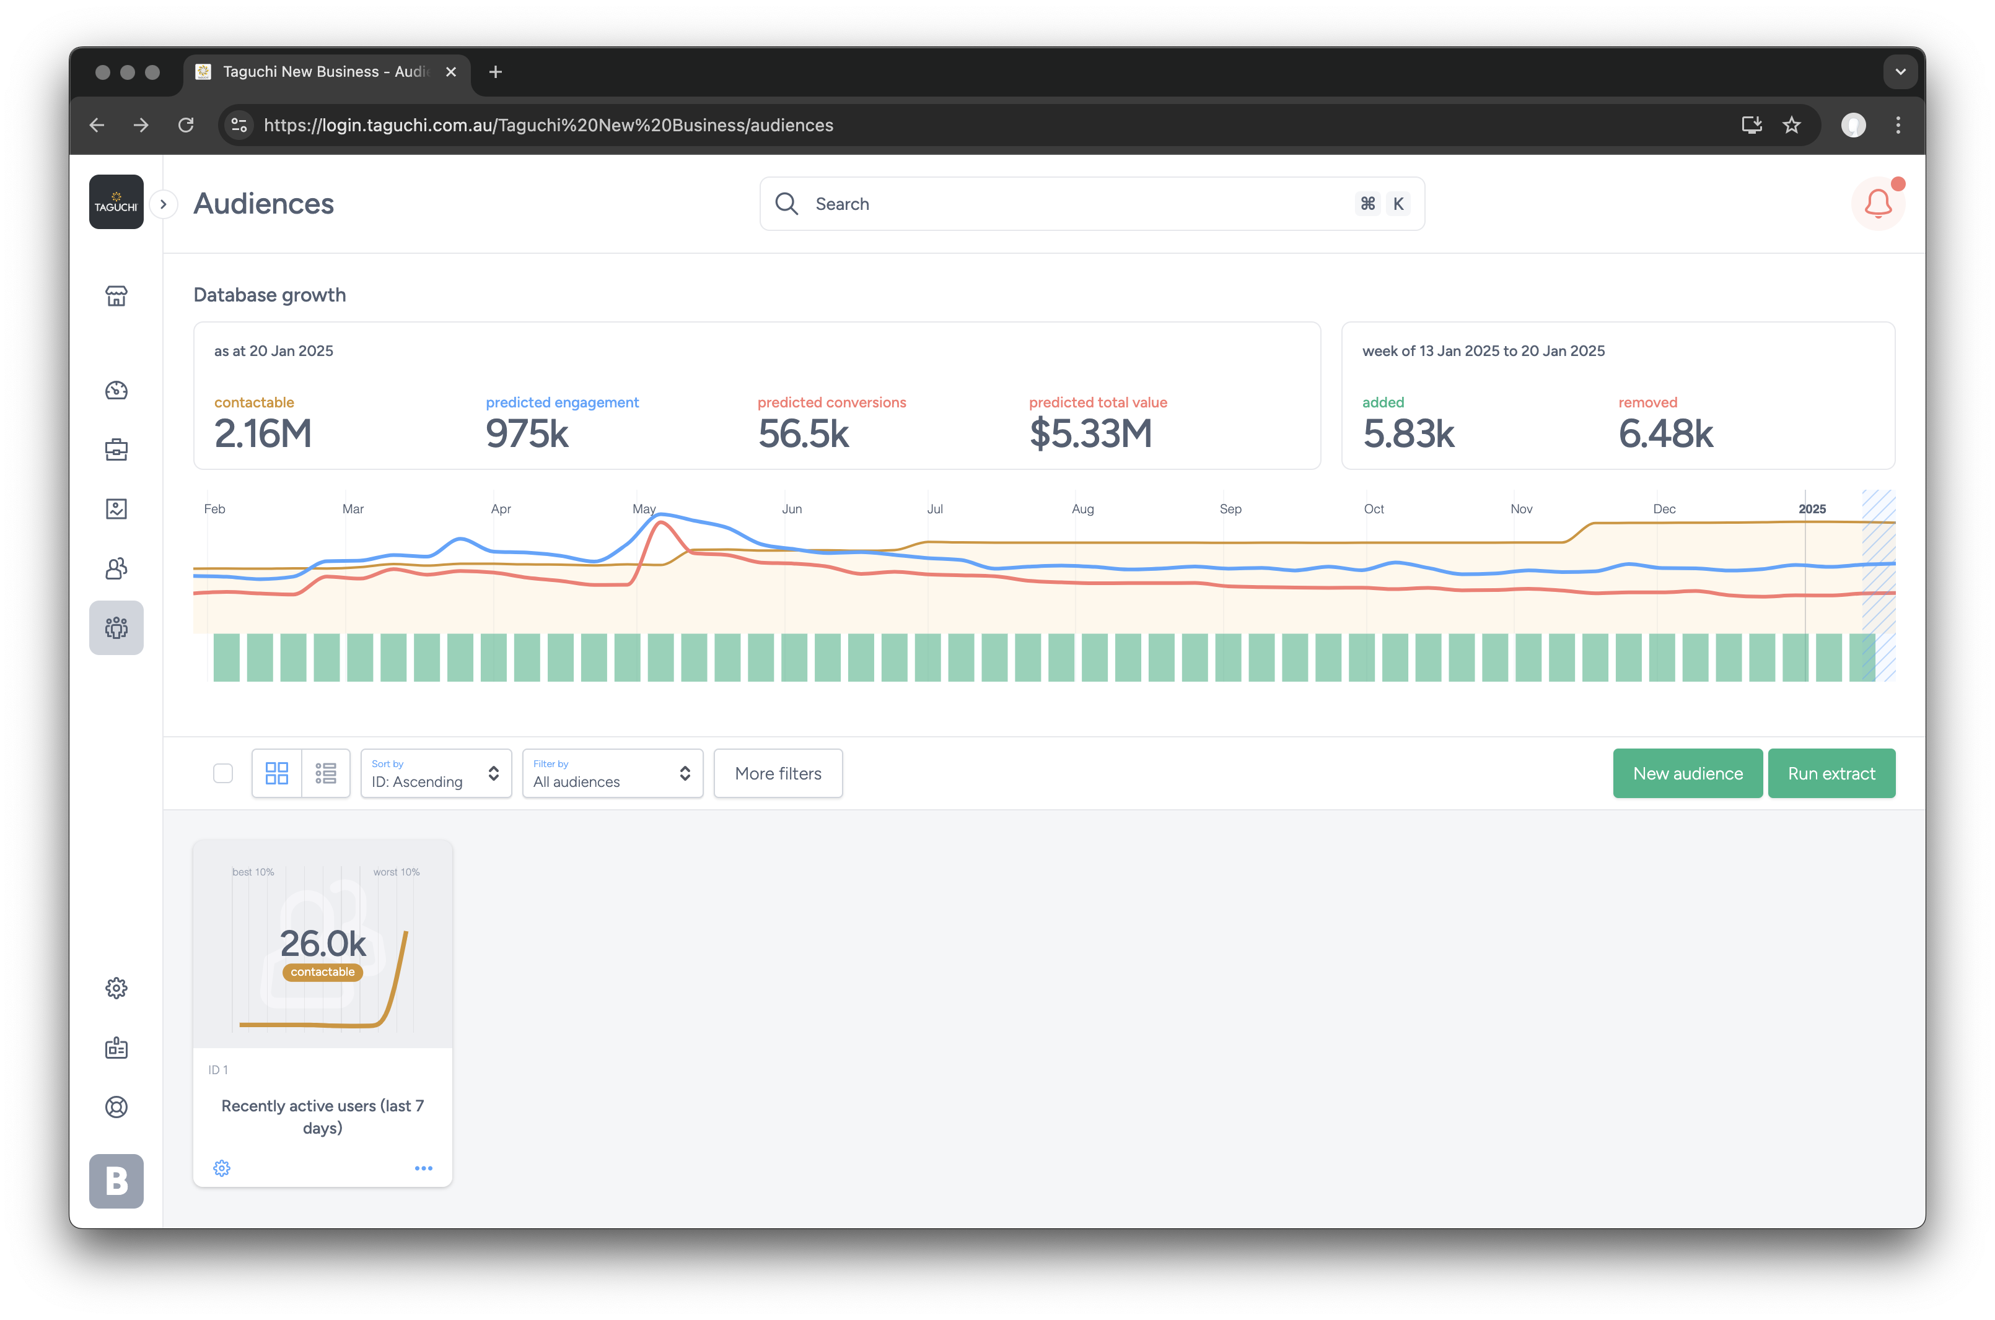The height and width of the screenshot is (1320, 1995).
Task: Click the removed 6.48k metric
Action: [x=1665, y=424]
